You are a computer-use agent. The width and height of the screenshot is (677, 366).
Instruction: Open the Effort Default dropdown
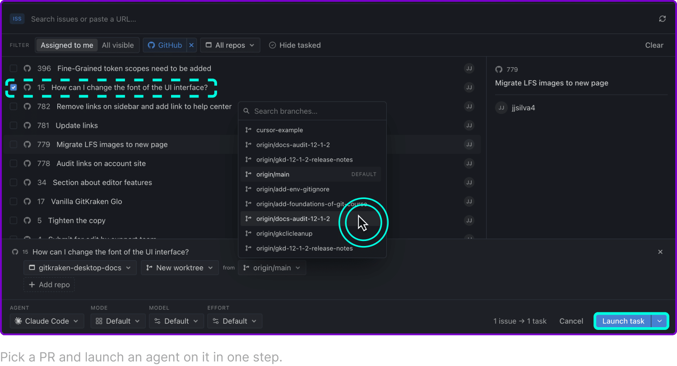pyautogui.click(x=235, y=321)
